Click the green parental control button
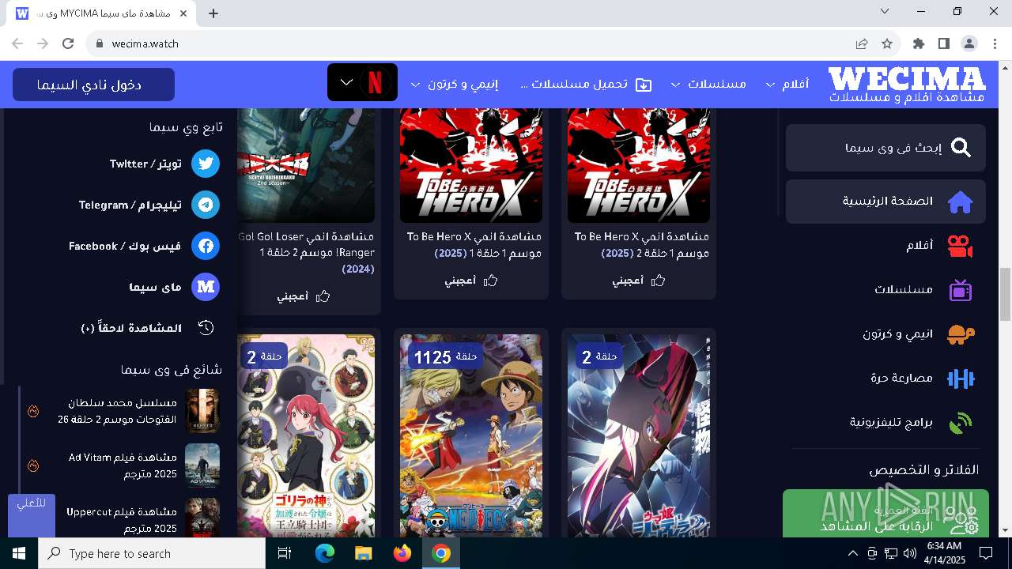Screen dimensions: 1012x569 click(884, 514)
